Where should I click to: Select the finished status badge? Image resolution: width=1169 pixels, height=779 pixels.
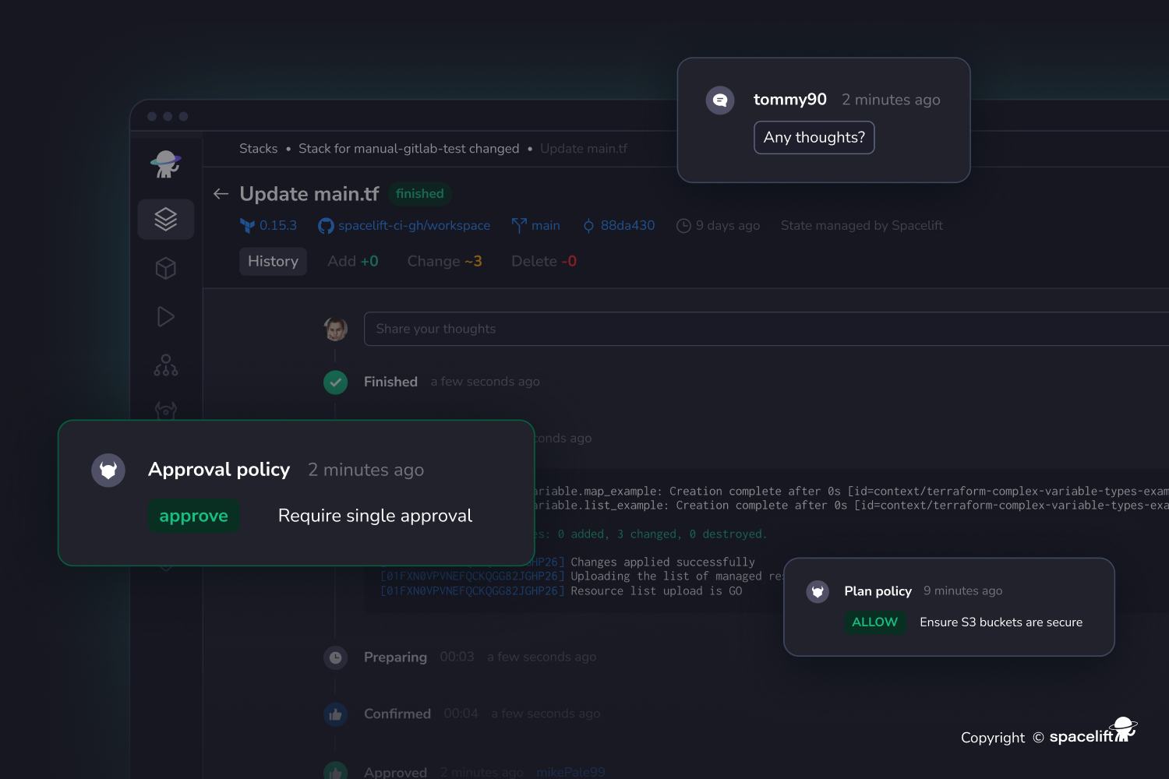pyautogui.click(x=419, y=193)
